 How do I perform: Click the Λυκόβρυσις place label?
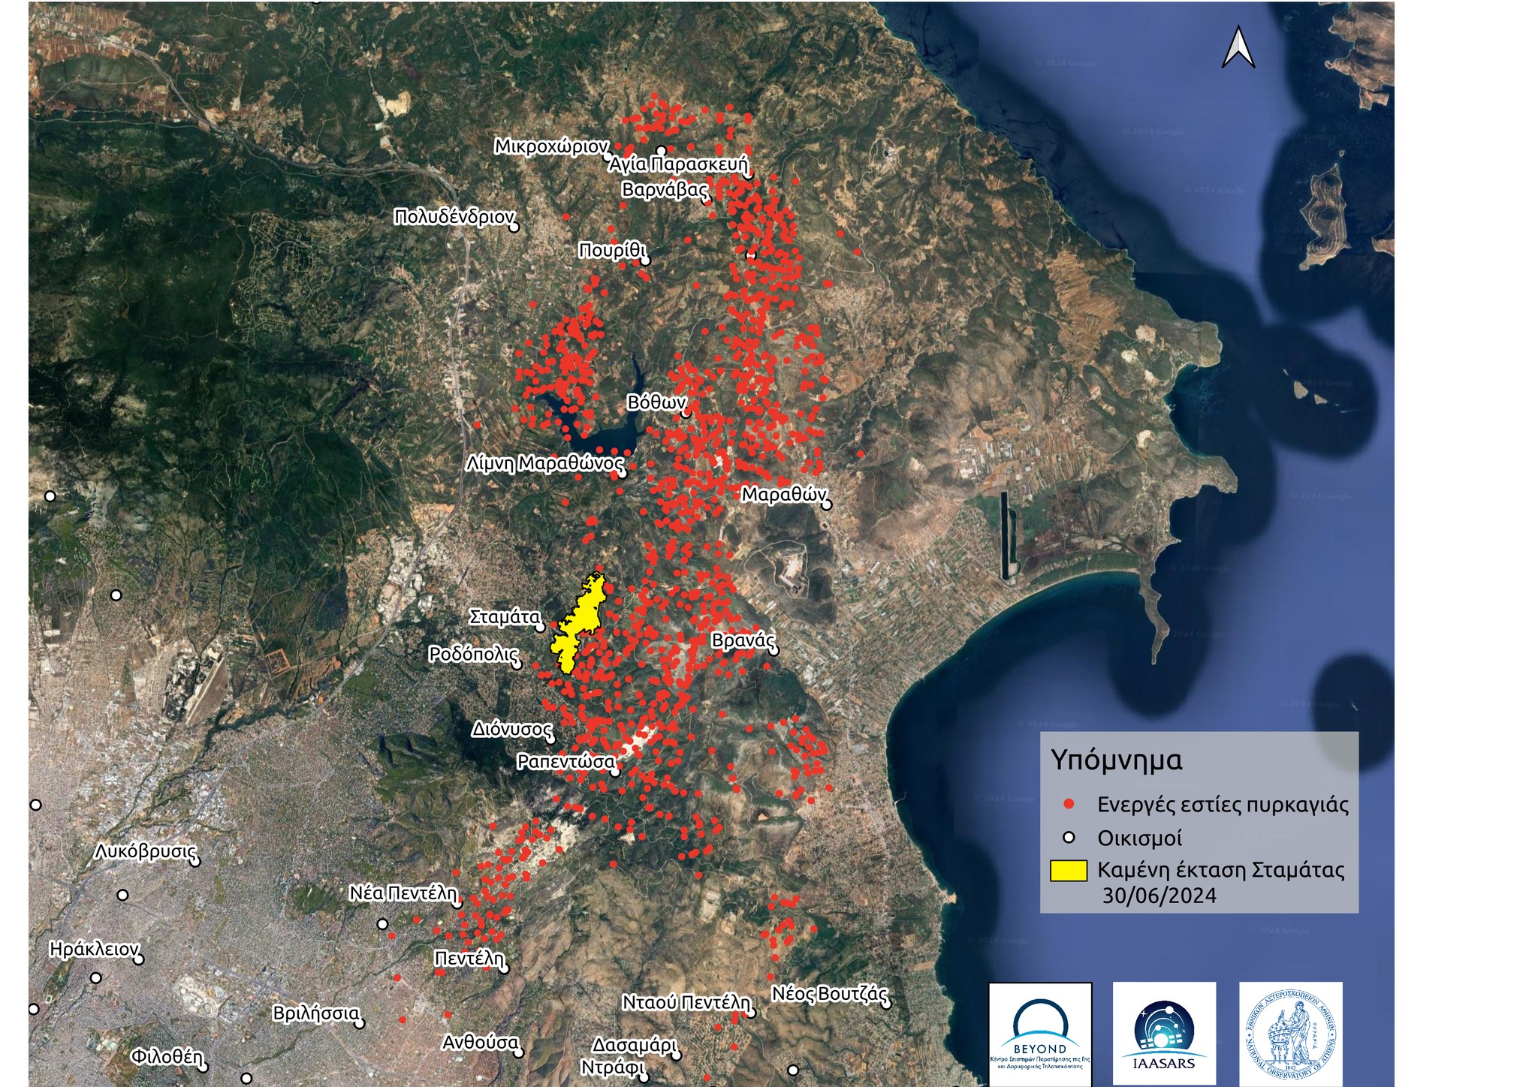[146, 852]
